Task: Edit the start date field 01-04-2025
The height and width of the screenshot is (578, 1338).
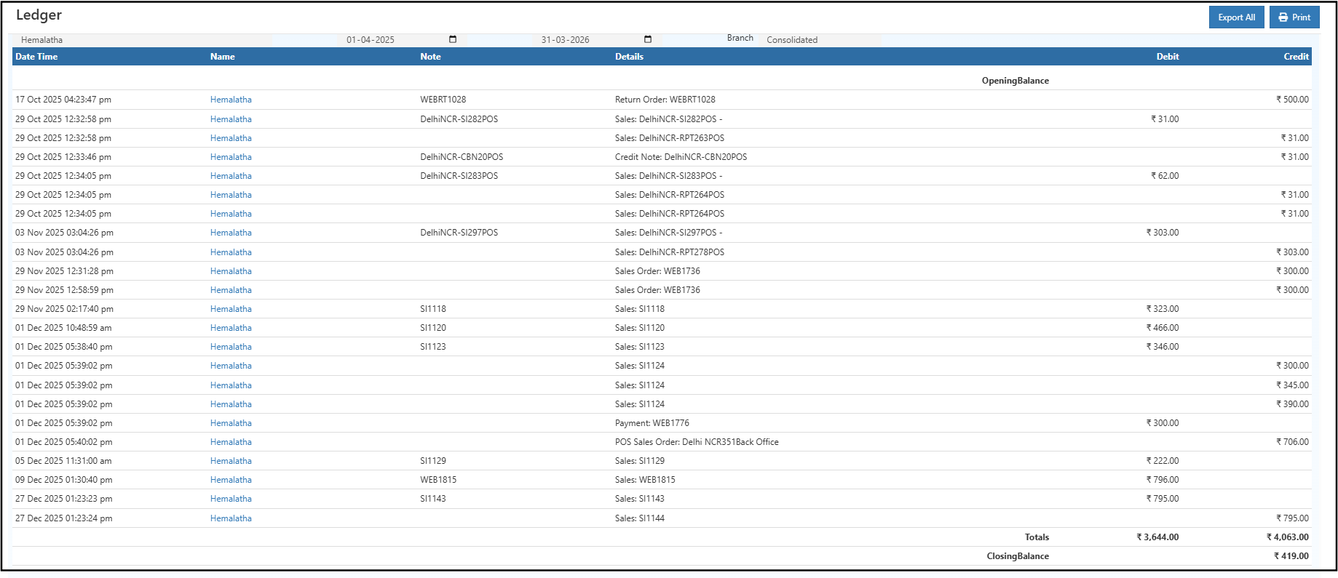Action: (402, 40)
